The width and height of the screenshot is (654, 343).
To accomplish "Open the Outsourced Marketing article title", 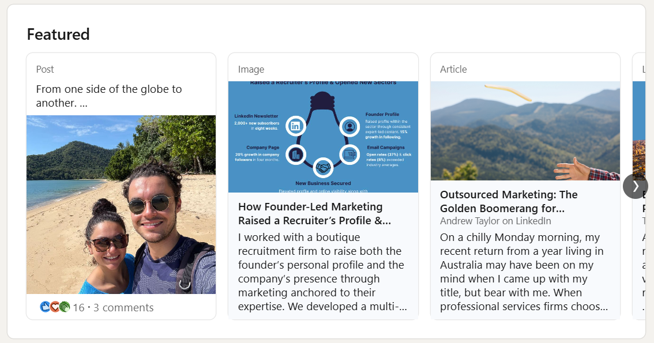I will tap(508, 201).
